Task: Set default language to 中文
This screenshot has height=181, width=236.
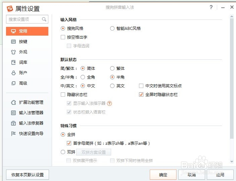Action: coord(83,86)
